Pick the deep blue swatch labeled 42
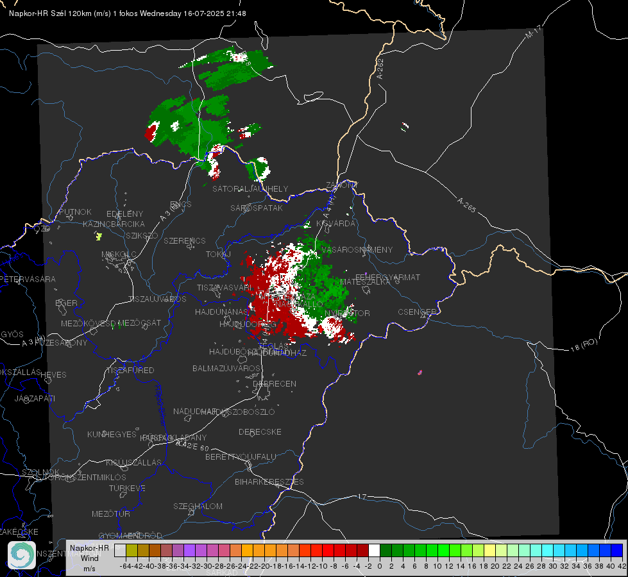Image resolution: width=628 pixels, height=577 pixels. [x=617, y=550]
